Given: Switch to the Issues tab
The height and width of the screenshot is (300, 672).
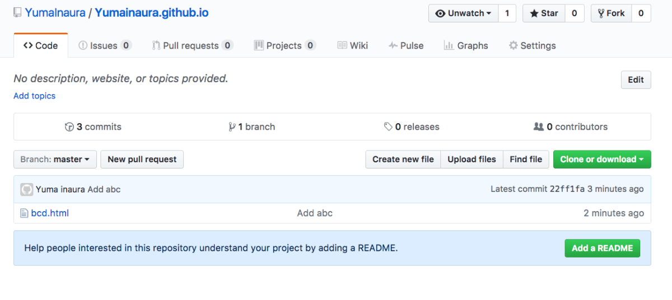Looking at the screenshot, I should 104,46.
